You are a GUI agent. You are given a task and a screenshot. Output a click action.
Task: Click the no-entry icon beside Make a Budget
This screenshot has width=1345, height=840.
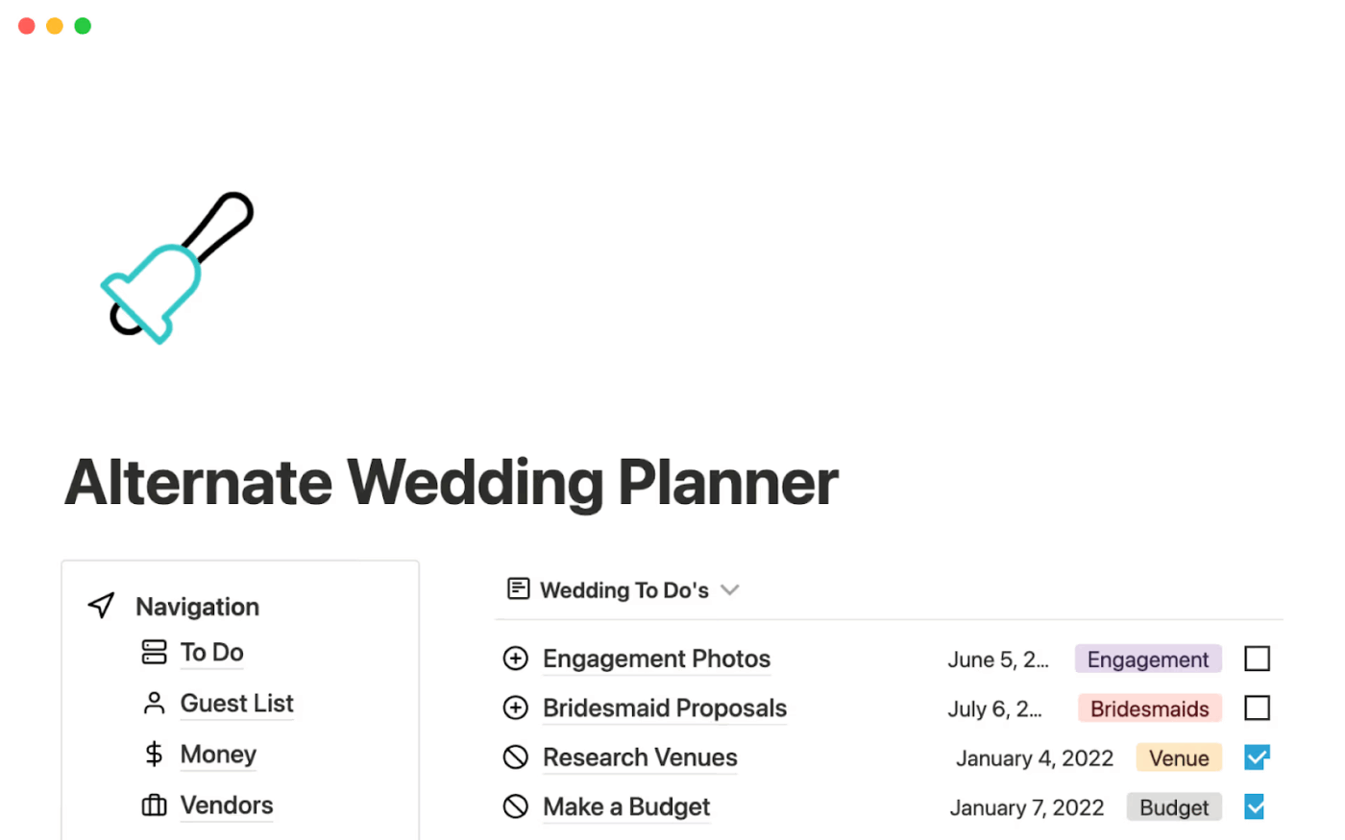(x=516, y=807)
